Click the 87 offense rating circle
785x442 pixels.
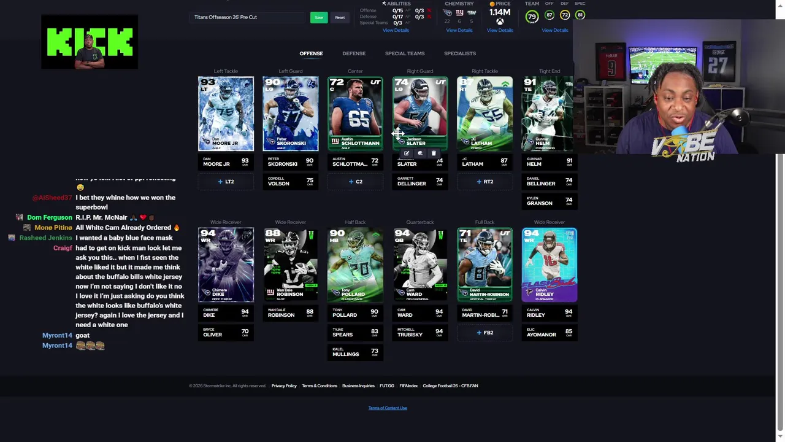pyautogui.click(x=549, y=15)
